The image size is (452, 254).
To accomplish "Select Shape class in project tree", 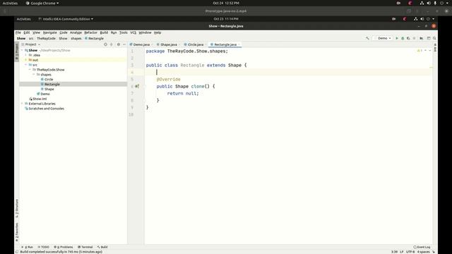I will [x=49, y=90].
